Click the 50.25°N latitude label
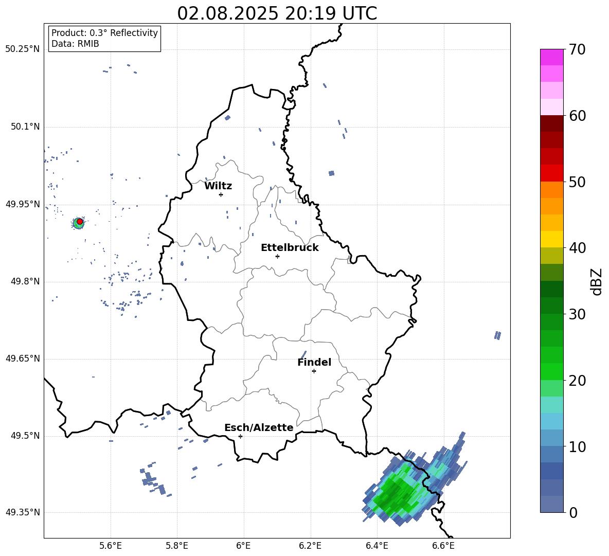This screenshot has width=609, height=556. [23, 49]
